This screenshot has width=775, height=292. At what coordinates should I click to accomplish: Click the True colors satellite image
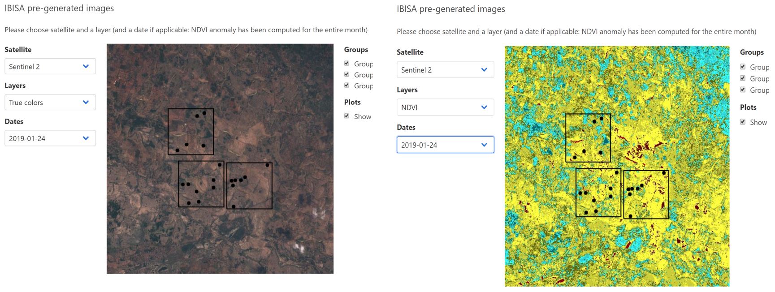220,159
